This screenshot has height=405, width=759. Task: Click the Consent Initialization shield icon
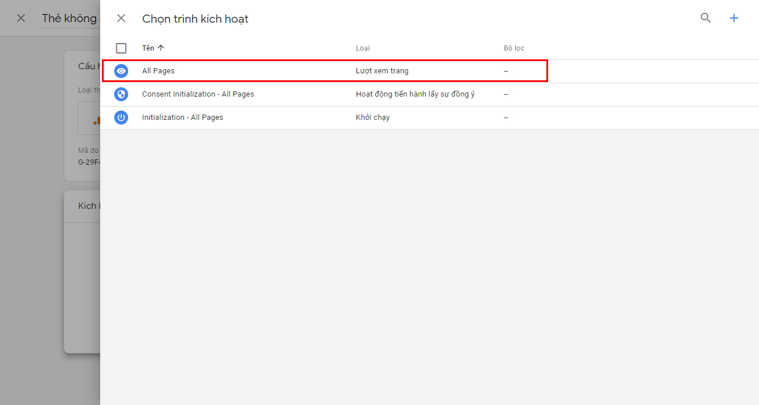(121, 94)
